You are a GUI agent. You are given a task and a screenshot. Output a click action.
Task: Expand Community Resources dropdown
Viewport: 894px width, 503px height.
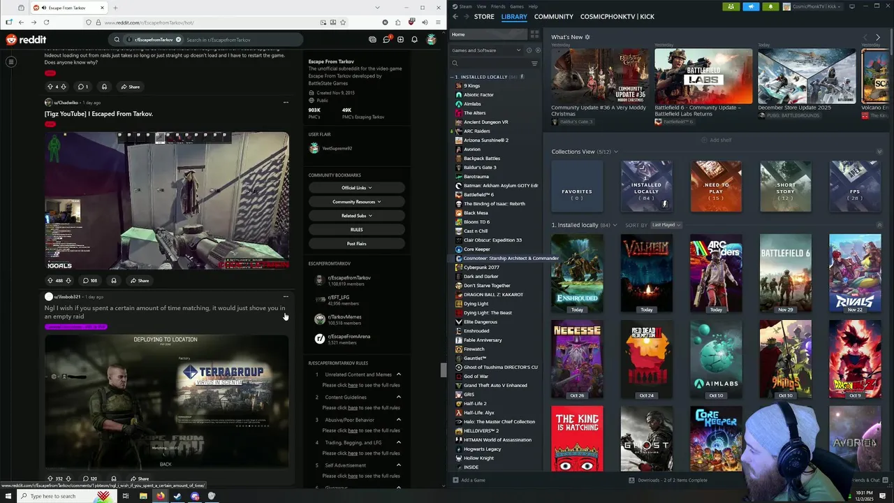tap(356, 202)
